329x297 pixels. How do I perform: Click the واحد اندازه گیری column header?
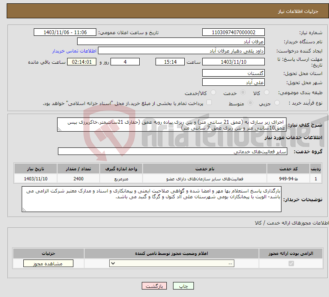[x=121, y=169]
